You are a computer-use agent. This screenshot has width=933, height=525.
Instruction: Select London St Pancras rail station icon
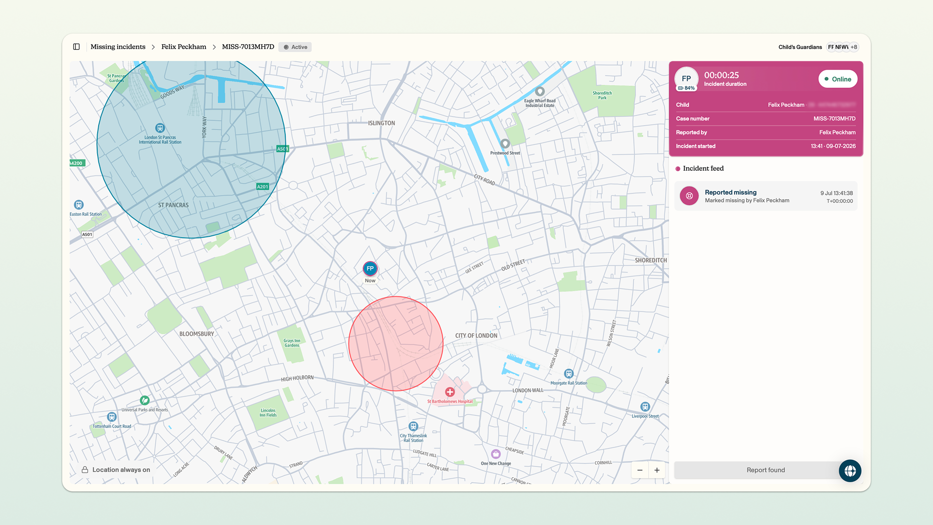(x=160, y=128)
